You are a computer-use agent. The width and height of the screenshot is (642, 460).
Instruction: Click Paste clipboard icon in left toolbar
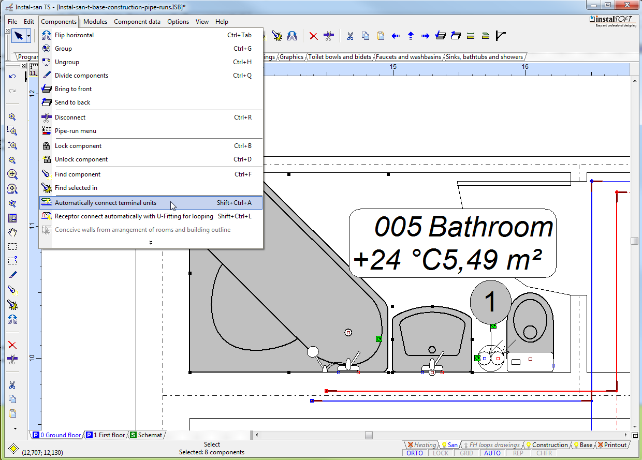pos(12,413)
